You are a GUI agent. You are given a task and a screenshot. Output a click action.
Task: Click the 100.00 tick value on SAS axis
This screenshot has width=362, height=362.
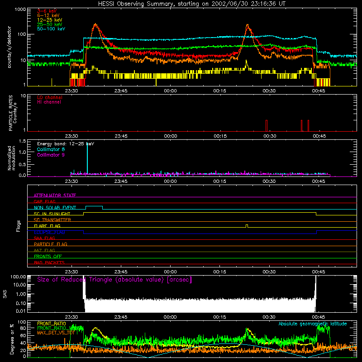18,276
